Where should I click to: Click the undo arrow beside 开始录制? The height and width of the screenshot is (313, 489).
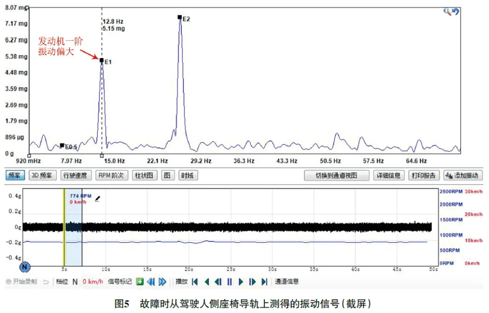46,282
